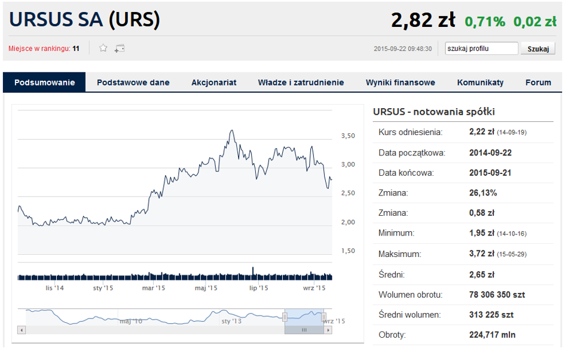Click Data końcowa value 2015-09-21
Screen dimensions: 565x364
(x=490, y=173)
